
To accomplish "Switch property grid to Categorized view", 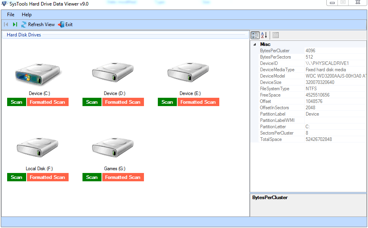I will coord(255,35).
